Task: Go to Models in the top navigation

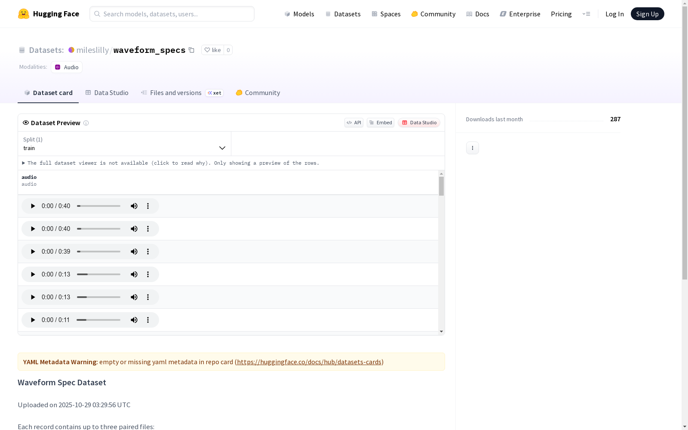Action: pos(299,14)
